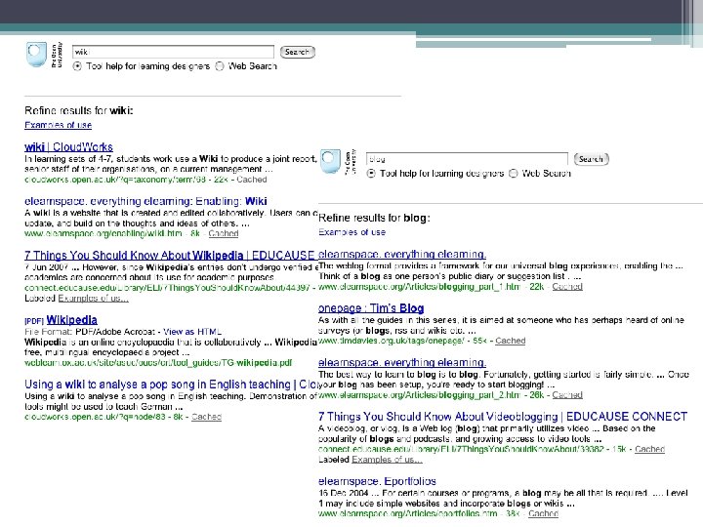Click the '[PDF]' tag before the Wikipedia result

(x=34, y=321)
